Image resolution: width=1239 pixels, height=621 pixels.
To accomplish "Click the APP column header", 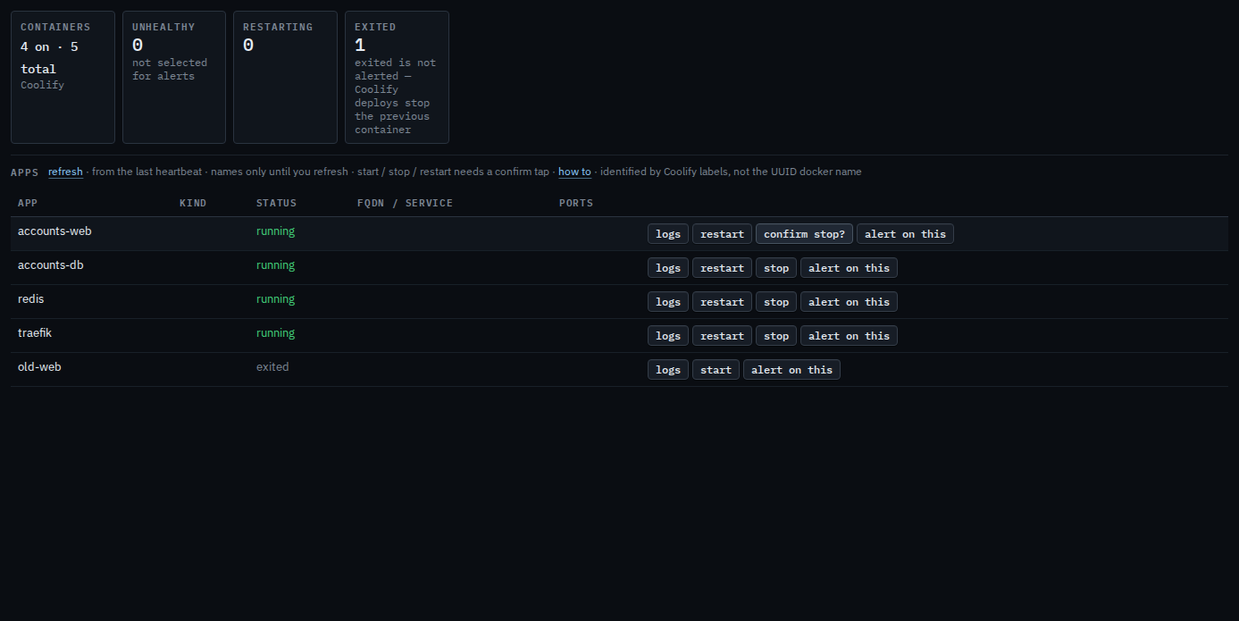I will coord(28,204).
